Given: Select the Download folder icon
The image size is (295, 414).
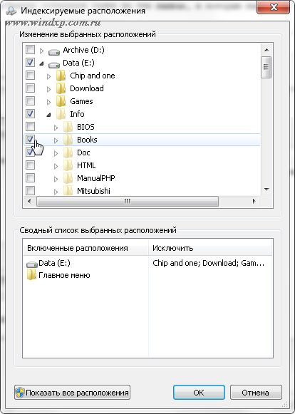Looking at the screenshot, I should coord(61,88).
